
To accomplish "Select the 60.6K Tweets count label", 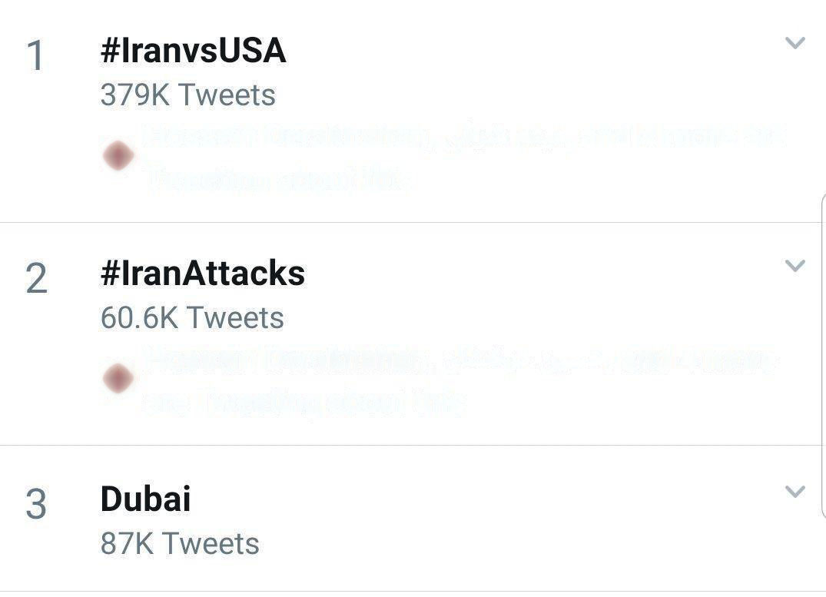I will tap(191, 317).
